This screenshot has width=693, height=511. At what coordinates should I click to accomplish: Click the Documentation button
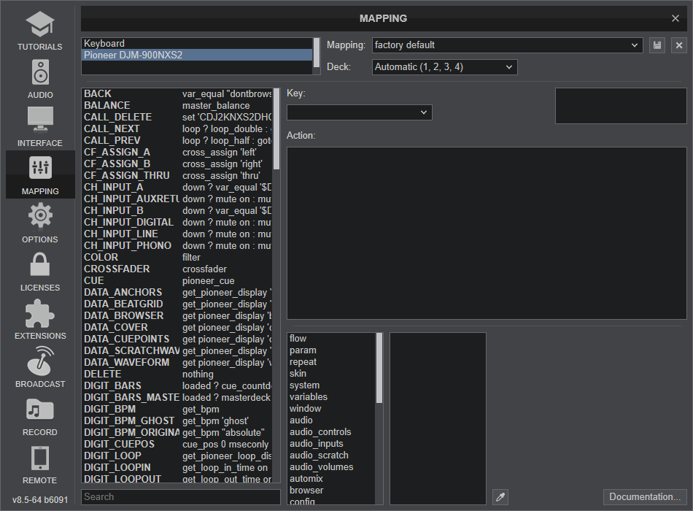pyautogui.click(x=645, y=497)
